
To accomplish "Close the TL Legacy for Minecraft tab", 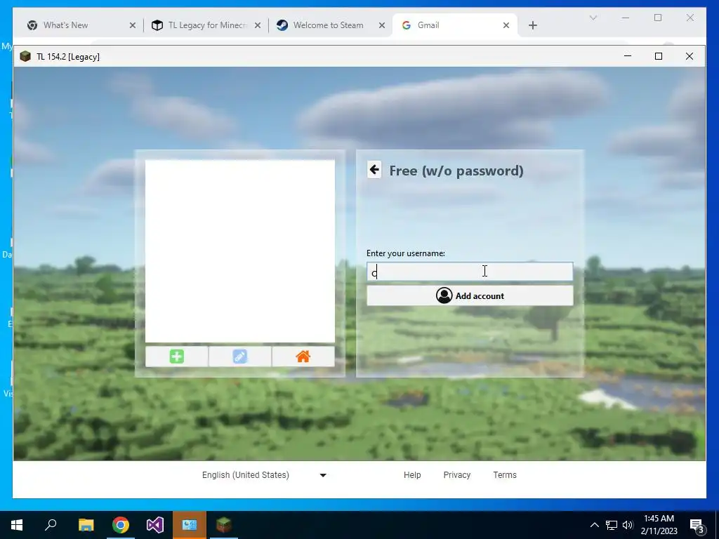I will pyautogui.click(x=258, y=25).
